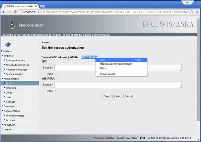This screenshot has width=201, height=142.
Task: Toggle the EPC Valid checkbox
Action: coord(56,74)
